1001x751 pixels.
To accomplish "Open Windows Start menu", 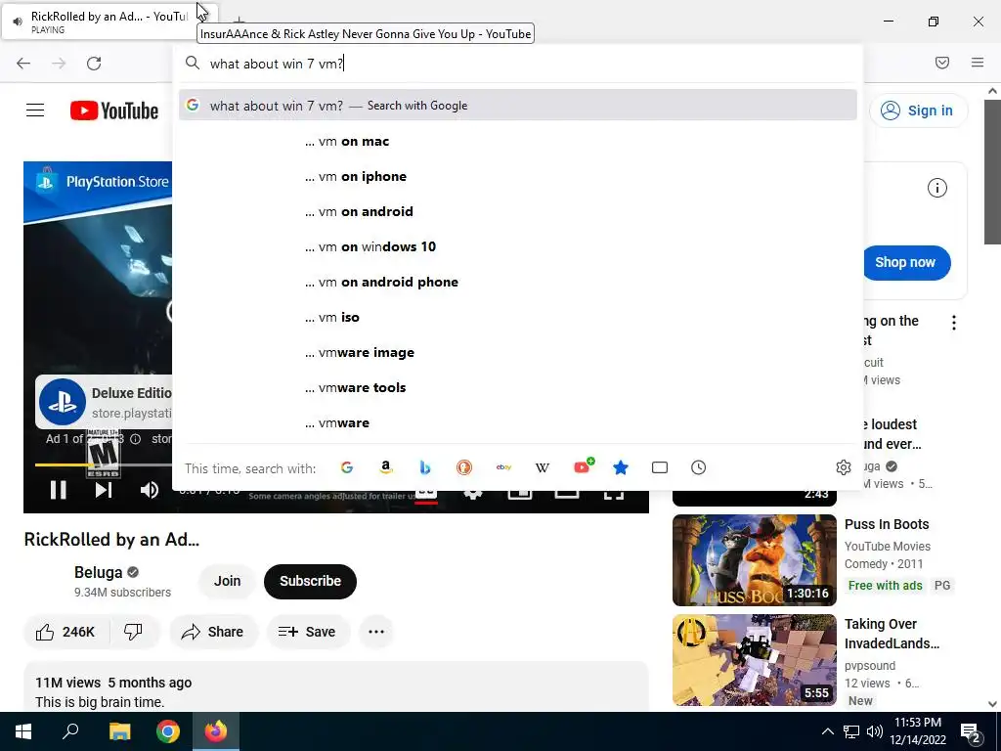I will point(23,731).
